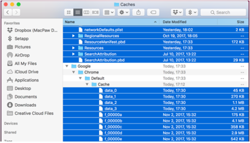Open All My Files in the sidebar
This screenshot has width=250, height=143.
pyautogui.click(x=22, y=63)
